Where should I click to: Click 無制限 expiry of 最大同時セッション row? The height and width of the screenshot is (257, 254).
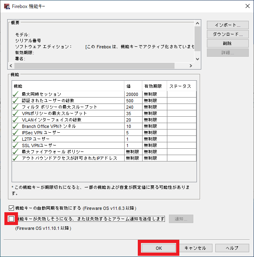tap(150, 94)
